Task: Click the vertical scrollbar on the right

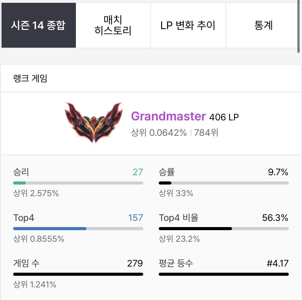Action: [299, 26]
